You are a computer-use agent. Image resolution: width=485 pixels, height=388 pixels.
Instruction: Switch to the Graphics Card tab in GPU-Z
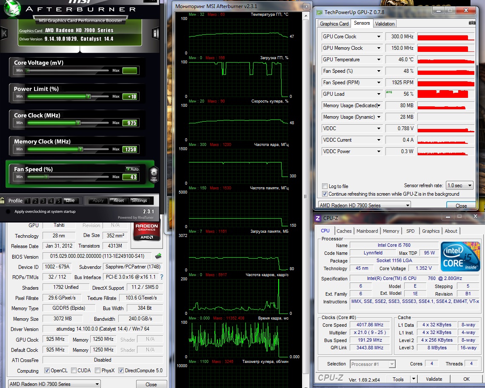pos(334,24)
